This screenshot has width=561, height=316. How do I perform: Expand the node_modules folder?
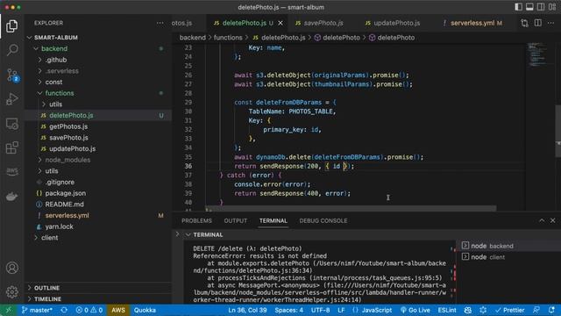pos(98,160)
